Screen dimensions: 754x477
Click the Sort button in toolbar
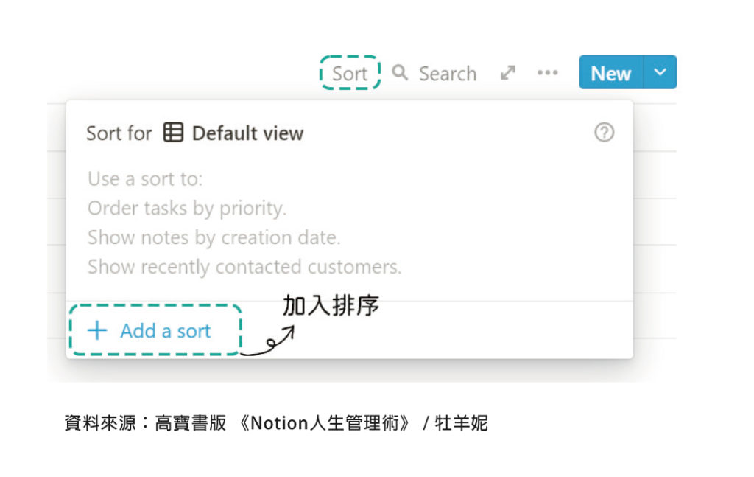(x=350, y=74)
